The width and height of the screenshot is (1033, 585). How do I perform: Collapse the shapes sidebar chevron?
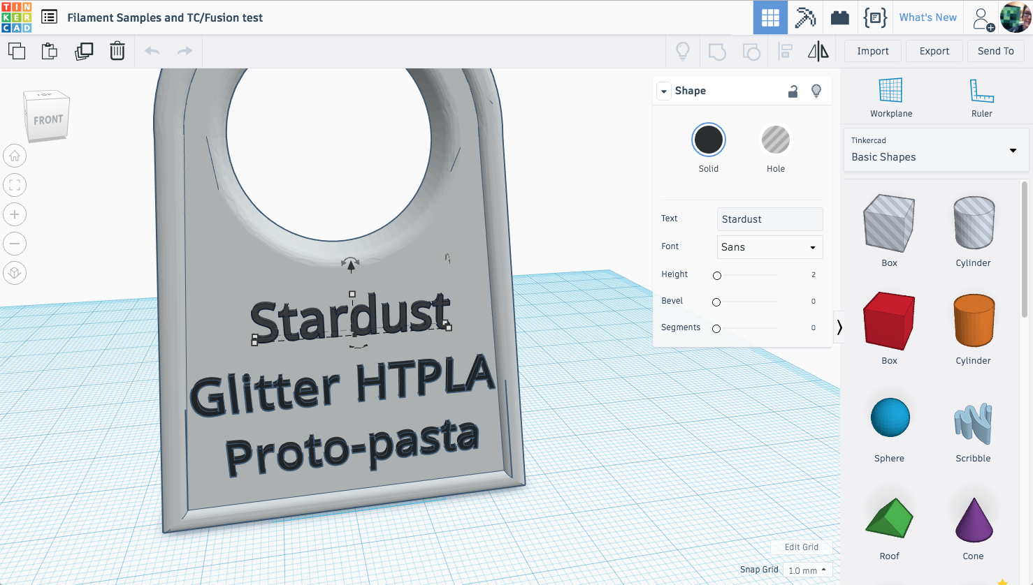tap(839, 327)
